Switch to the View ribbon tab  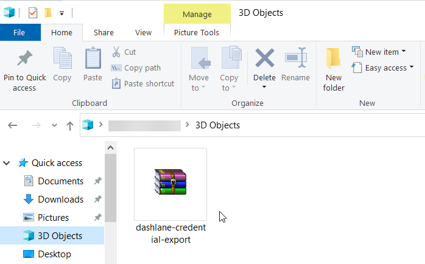[x=143, y=32]
